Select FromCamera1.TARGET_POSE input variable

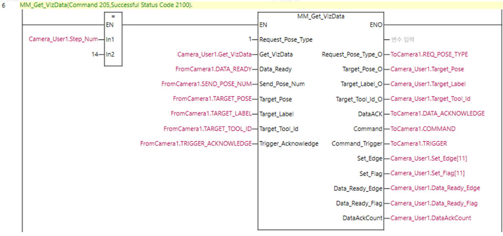coord(213,99)
